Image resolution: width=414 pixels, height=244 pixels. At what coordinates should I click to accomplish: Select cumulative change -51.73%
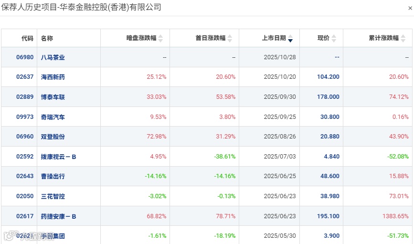coord(398,236)
